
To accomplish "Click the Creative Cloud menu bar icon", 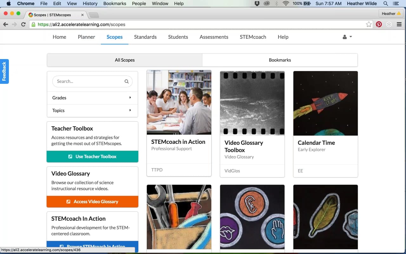I will click(267, 3).
